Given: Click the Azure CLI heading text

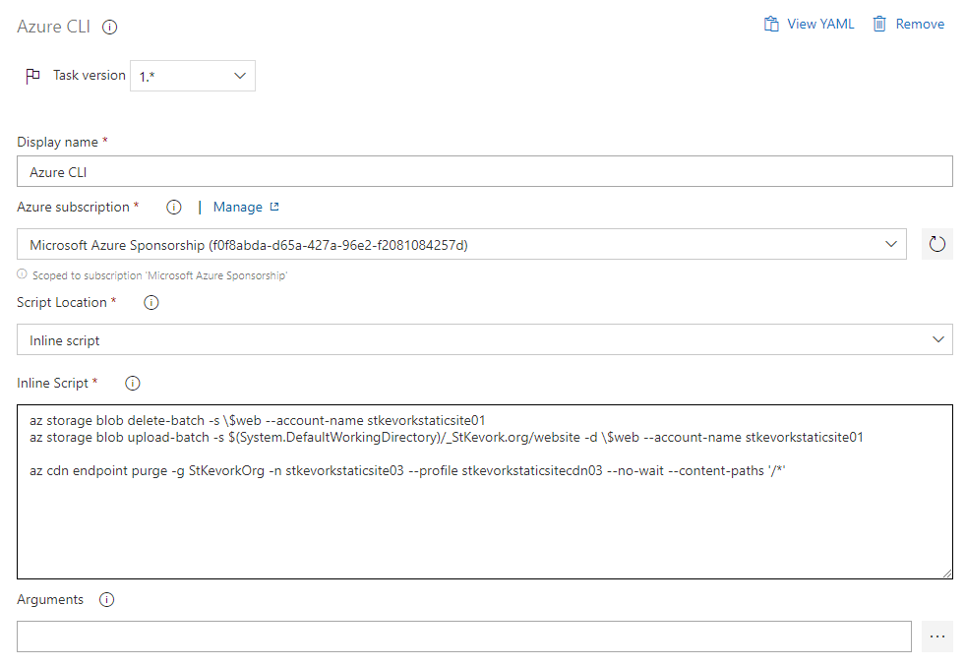Looking at the screenshot, I should [x=53, y=28].
